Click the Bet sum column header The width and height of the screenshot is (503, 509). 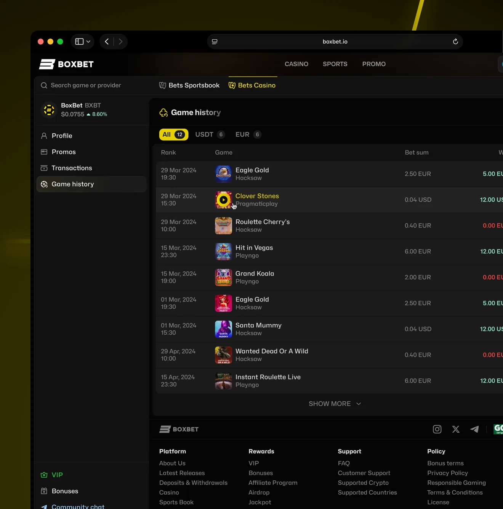(x=416, y=153)
